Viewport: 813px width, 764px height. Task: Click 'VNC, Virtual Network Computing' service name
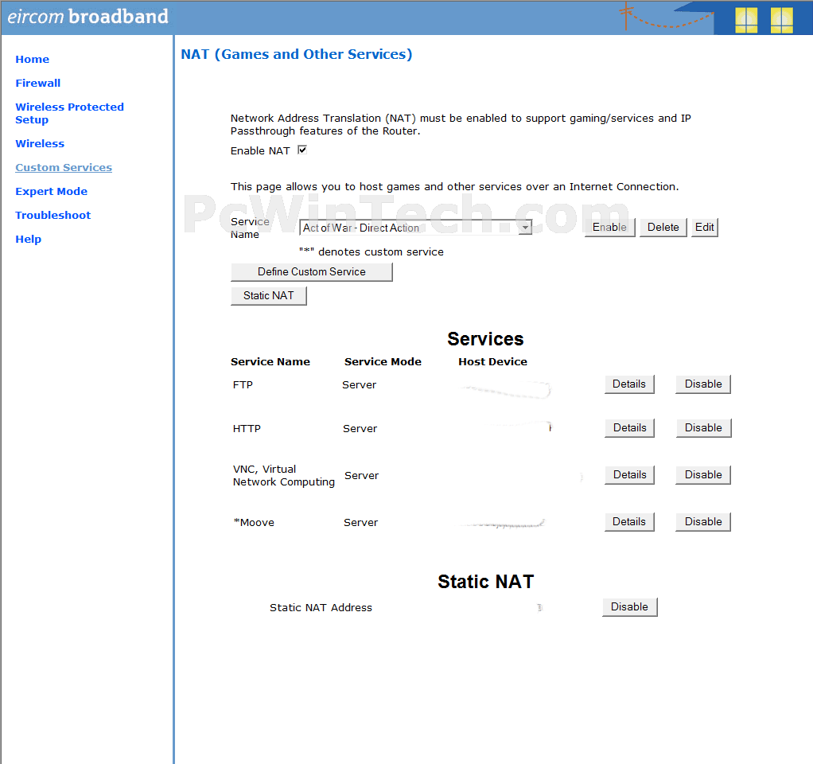click(x=284, y=475)
